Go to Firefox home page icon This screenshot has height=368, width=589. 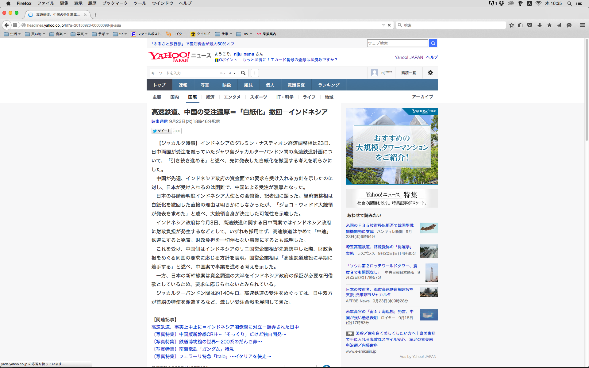click(549, 25)
